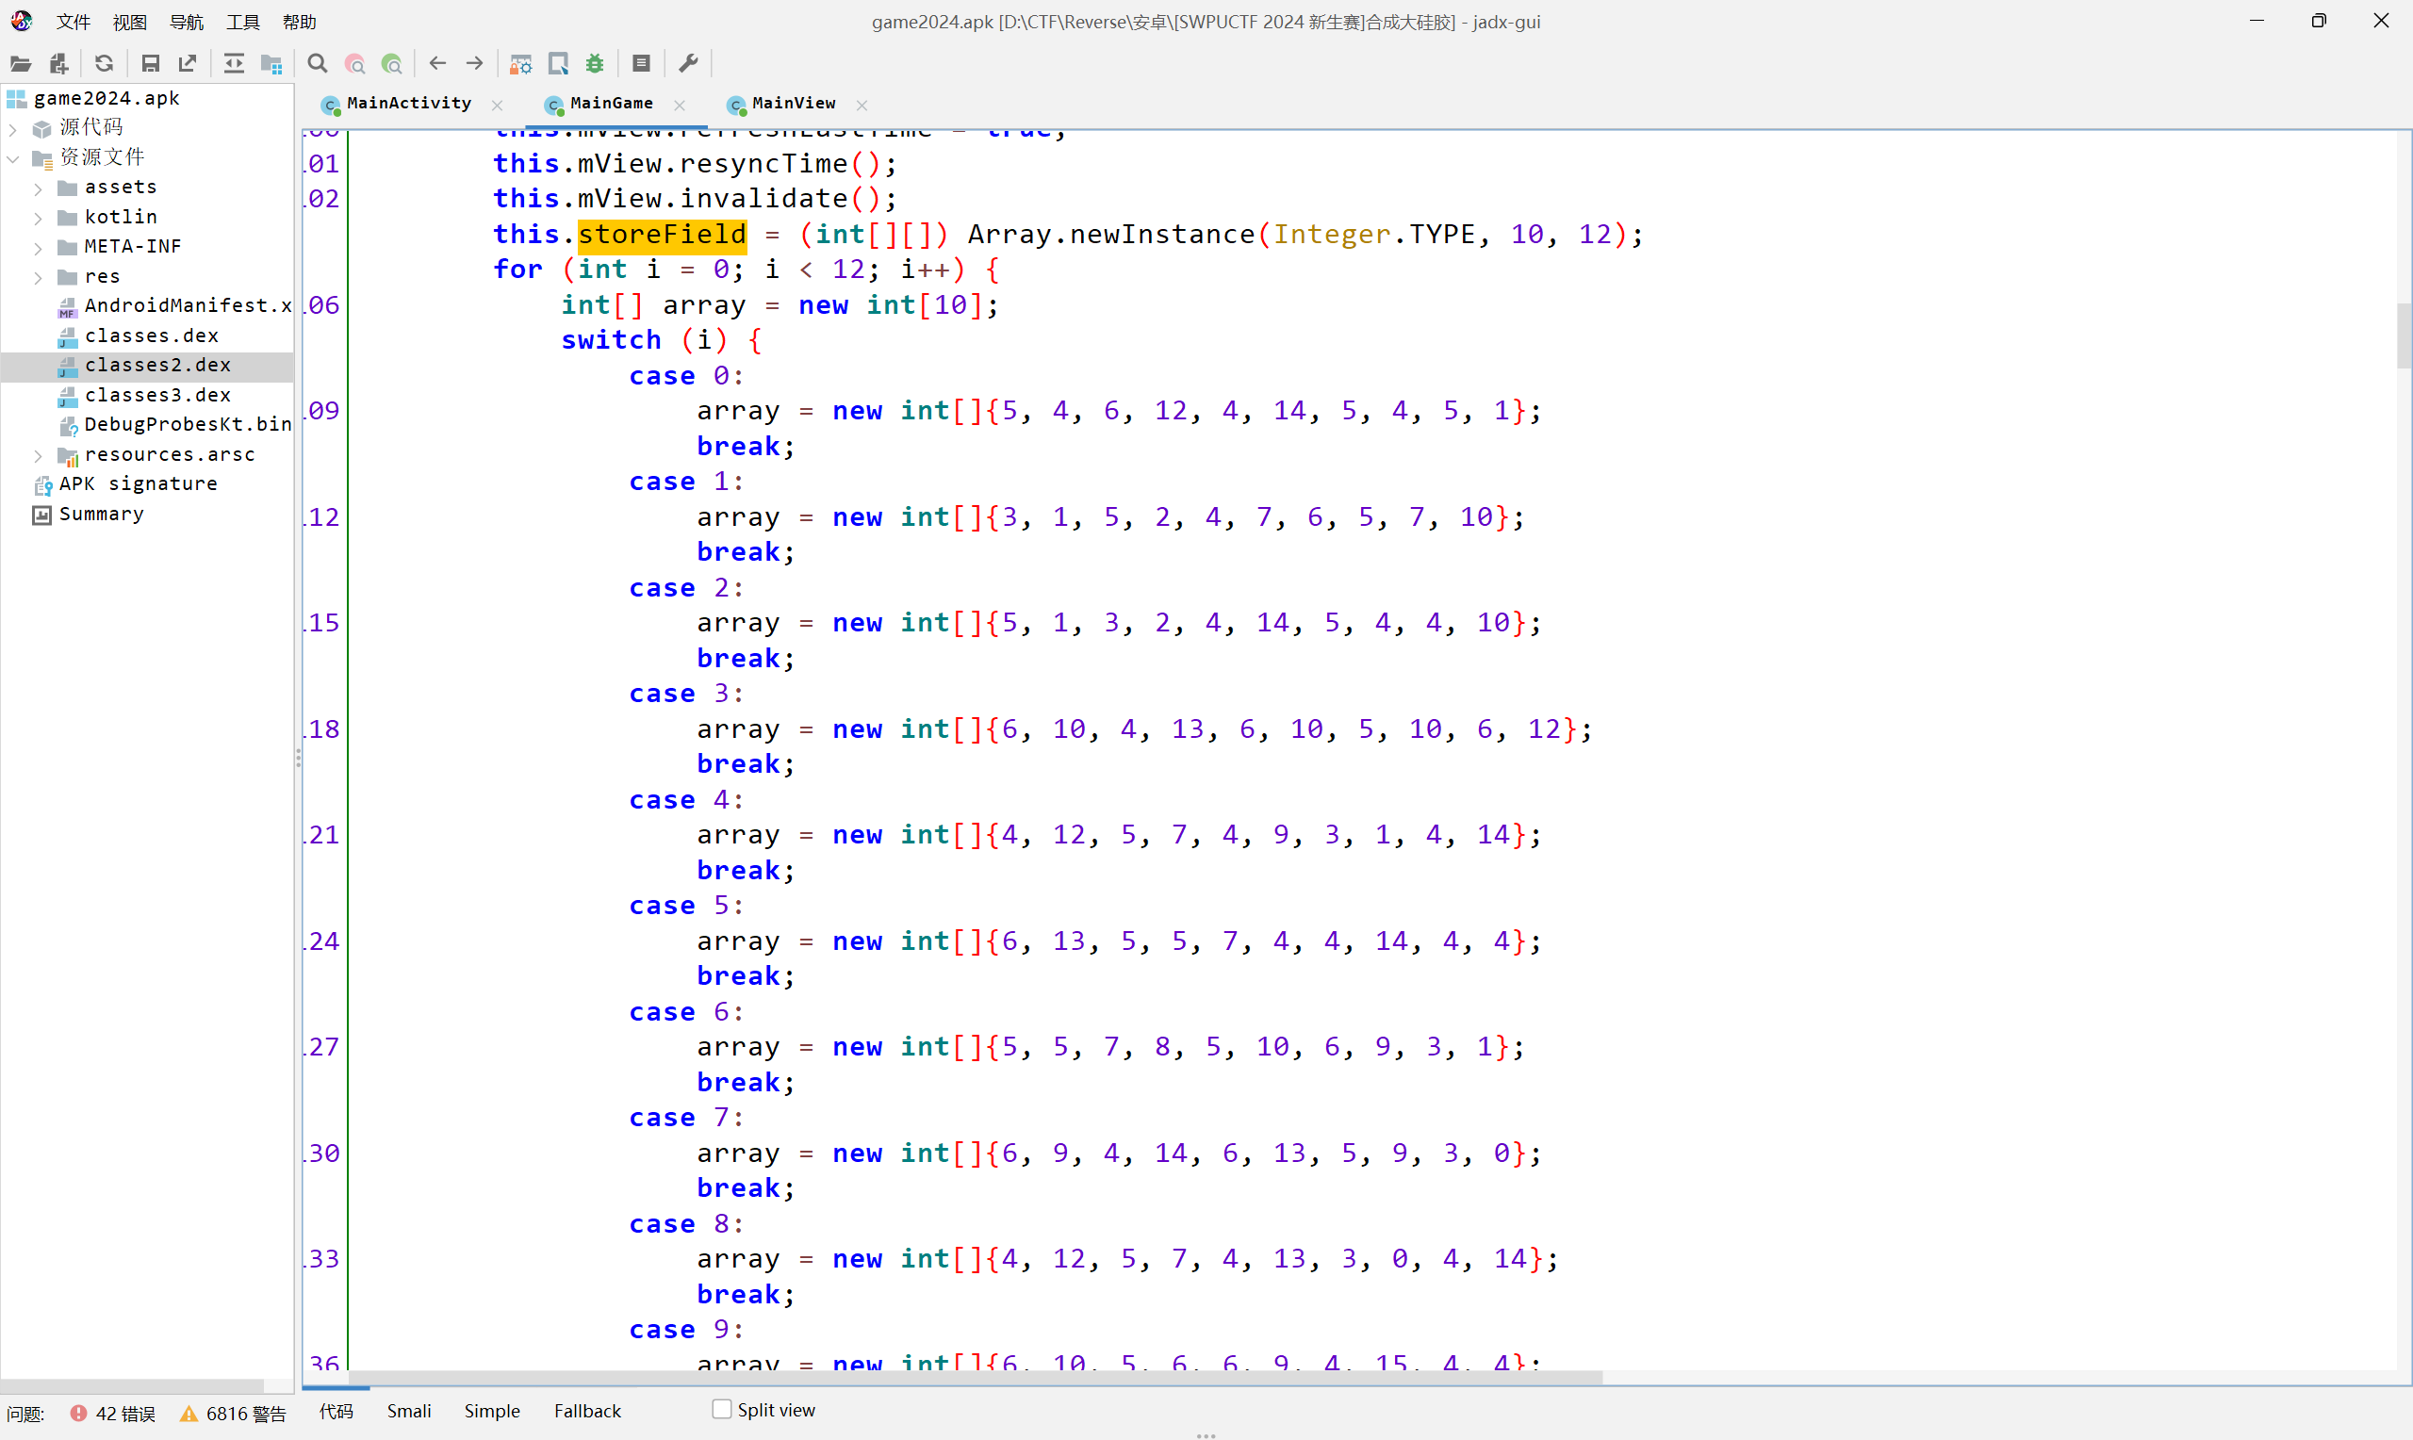This screenshot has width=2413, height=1440.
Task: Open preferences wrench icon
Action: point(688,64)
